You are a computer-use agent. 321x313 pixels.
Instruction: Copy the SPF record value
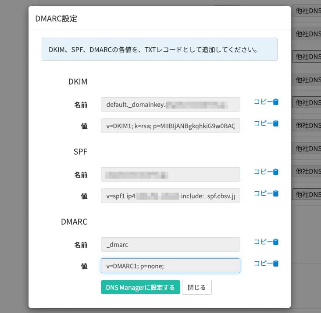[x=266, y=193]
